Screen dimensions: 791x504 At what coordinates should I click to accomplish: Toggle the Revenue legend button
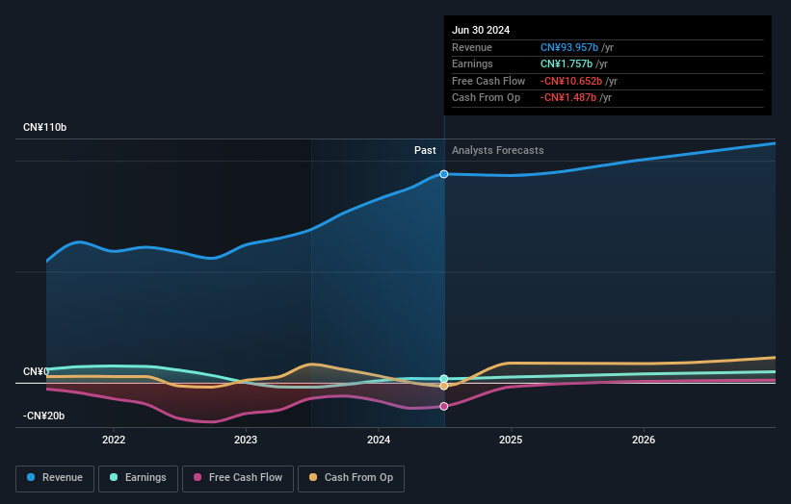click(x=55, y=478)
